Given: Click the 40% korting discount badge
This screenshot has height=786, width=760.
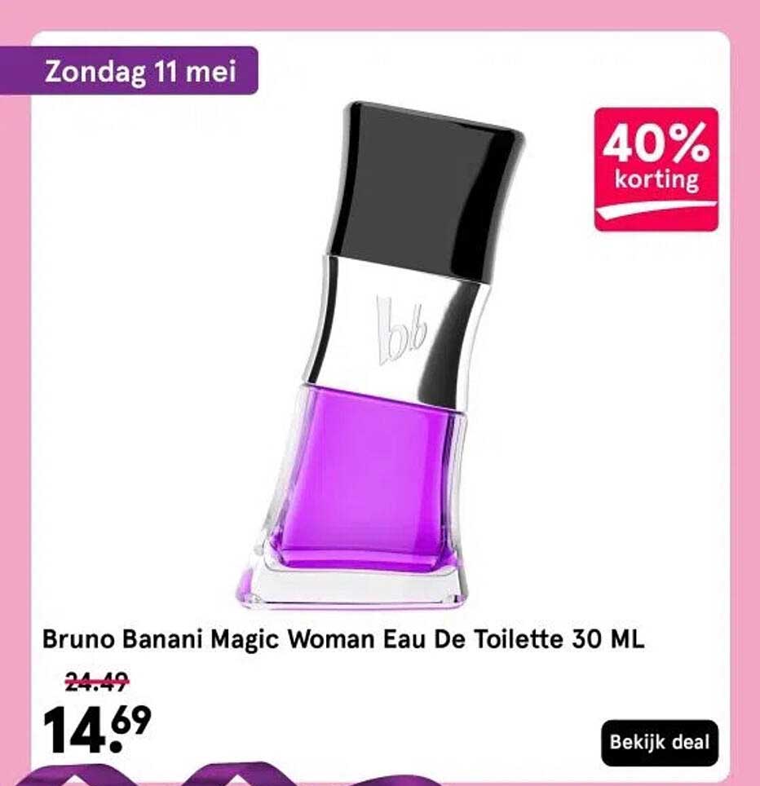Looking at the screenshot, I should [656, 170].
